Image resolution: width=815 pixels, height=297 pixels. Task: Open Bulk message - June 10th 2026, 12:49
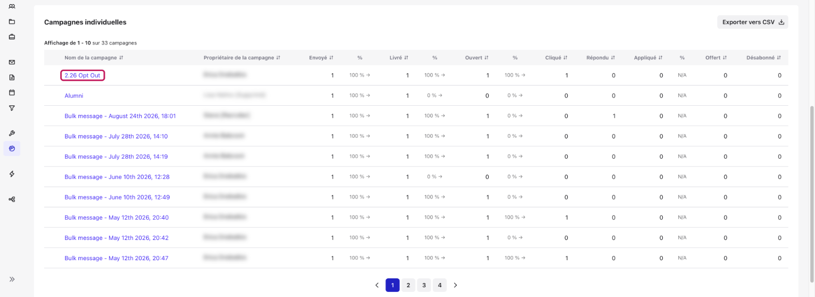[x=117, y=197]
